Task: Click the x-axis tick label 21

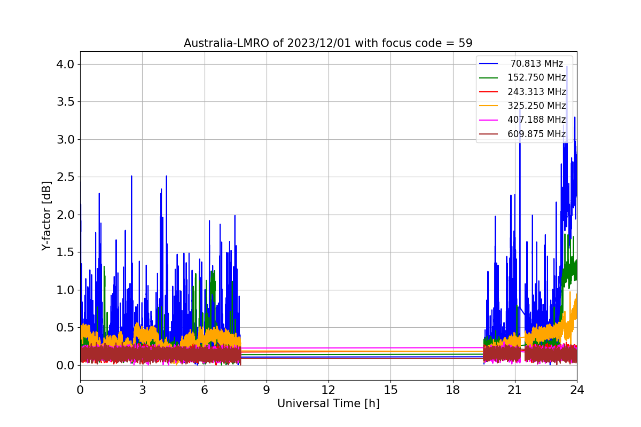Action: coord(515,390)
